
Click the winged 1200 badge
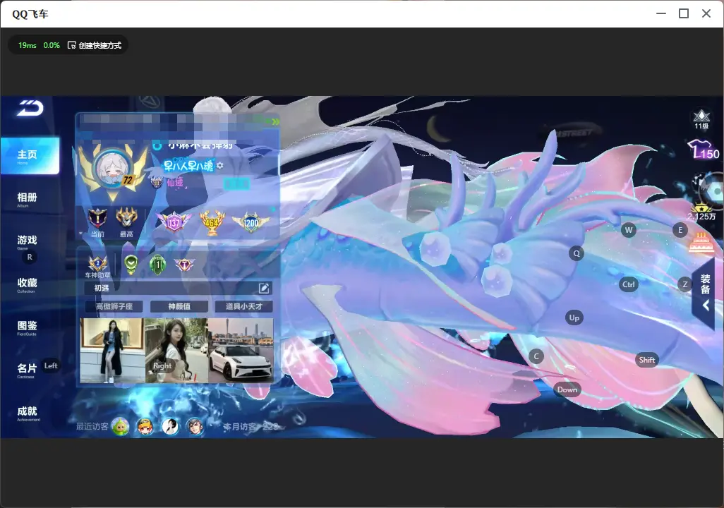click(251, 222)
